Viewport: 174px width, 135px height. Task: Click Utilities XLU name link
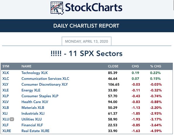tap(32, 119)
